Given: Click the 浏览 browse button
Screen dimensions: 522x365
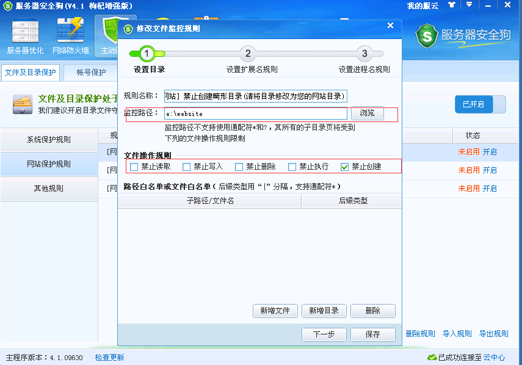Looking at the screenshot, I should point(367,113).
